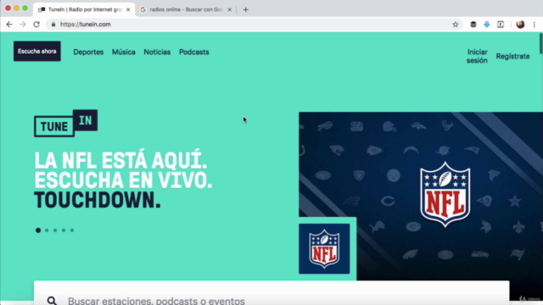Screen dimensions: 543x305
Task: Click the Regístrate link
Action: [x=512, y=56]
